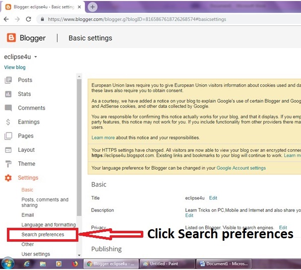Viewport: 301px width, 270px height.
Task: Click the sidebar scrollbar thumb
Action: click(x=79, y=147)
